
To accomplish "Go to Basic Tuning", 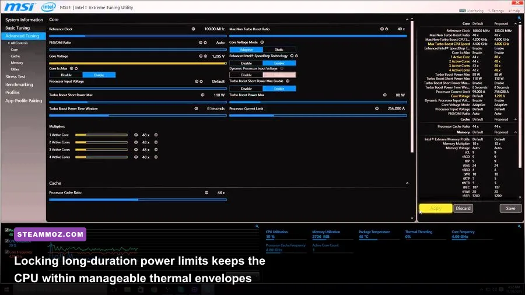I will tap(17, 28).
